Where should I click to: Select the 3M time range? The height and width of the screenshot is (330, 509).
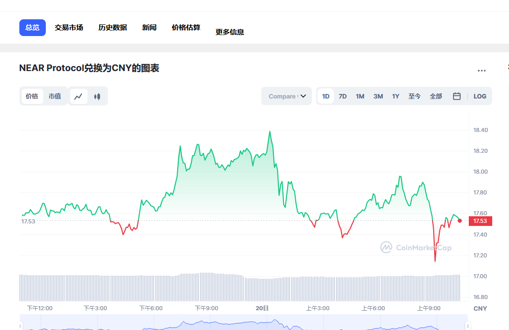378,96
